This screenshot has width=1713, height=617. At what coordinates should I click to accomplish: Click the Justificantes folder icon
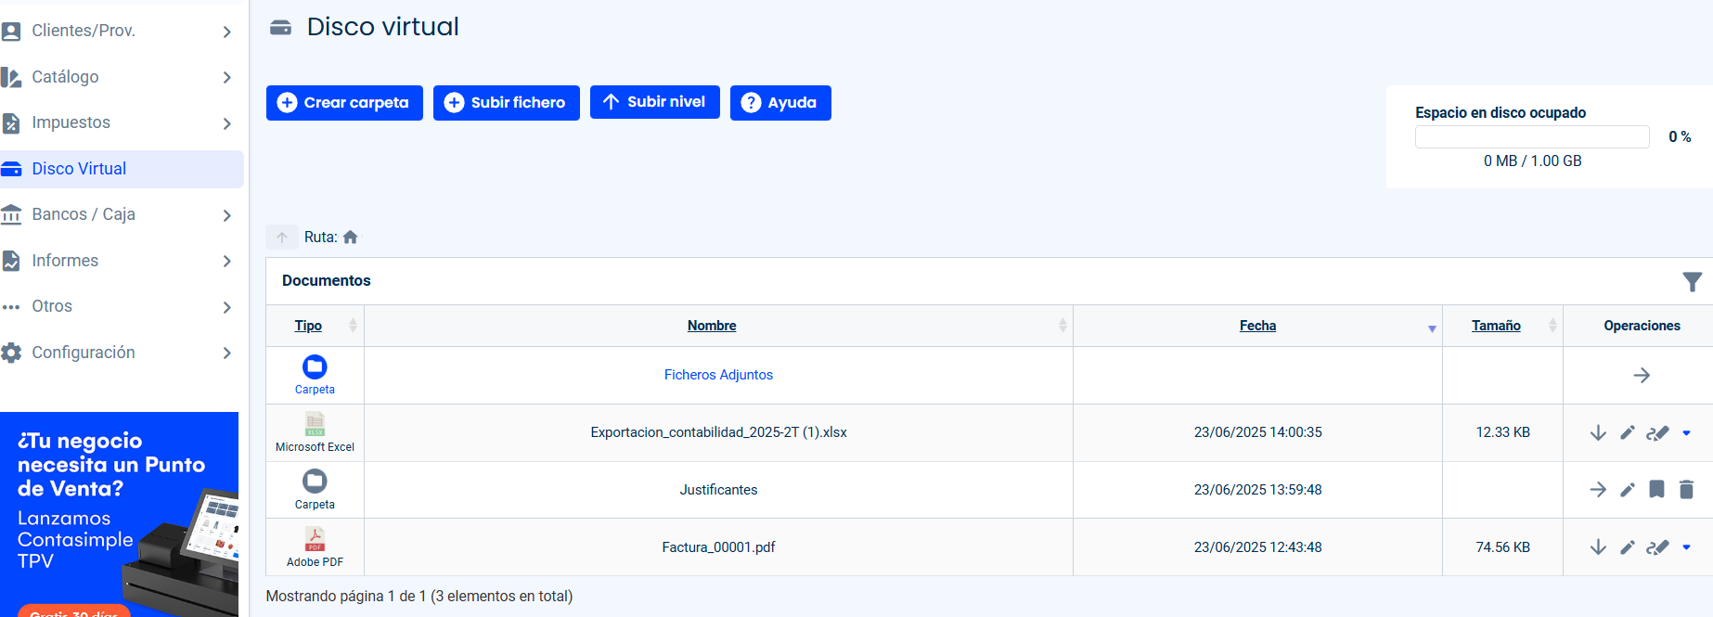pyautogui.click(x=315, y=482)
